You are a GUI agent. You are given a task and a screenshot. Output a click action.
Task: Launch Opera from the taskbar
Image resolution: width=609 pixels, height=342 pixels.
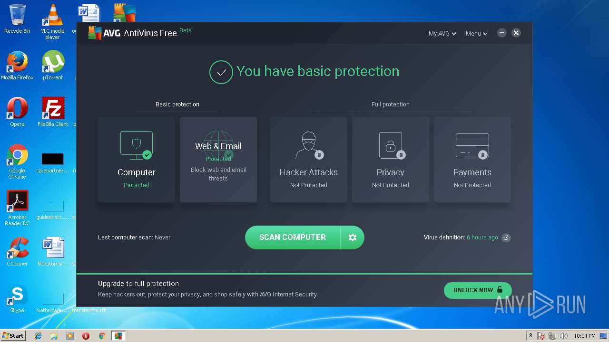(x=86, y=336)
